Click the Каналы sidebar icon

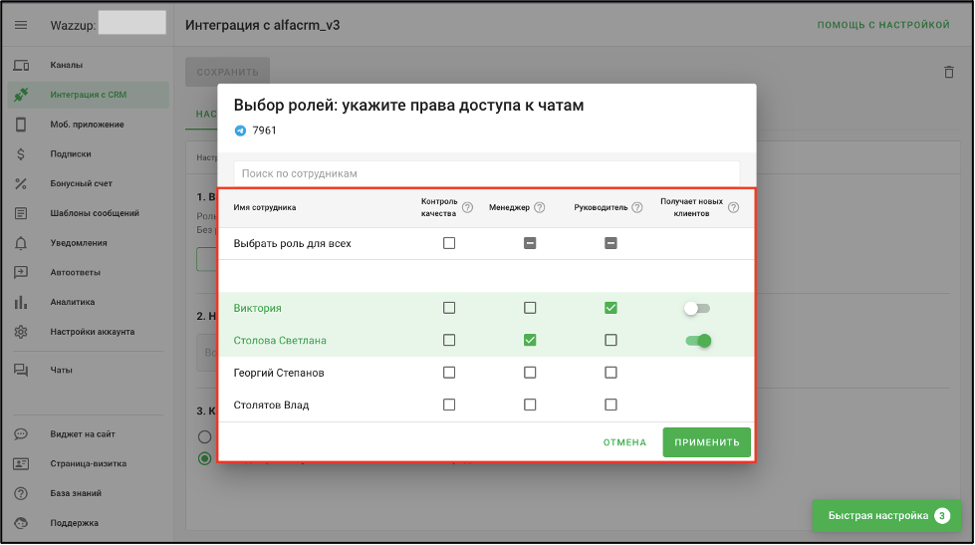21,66
